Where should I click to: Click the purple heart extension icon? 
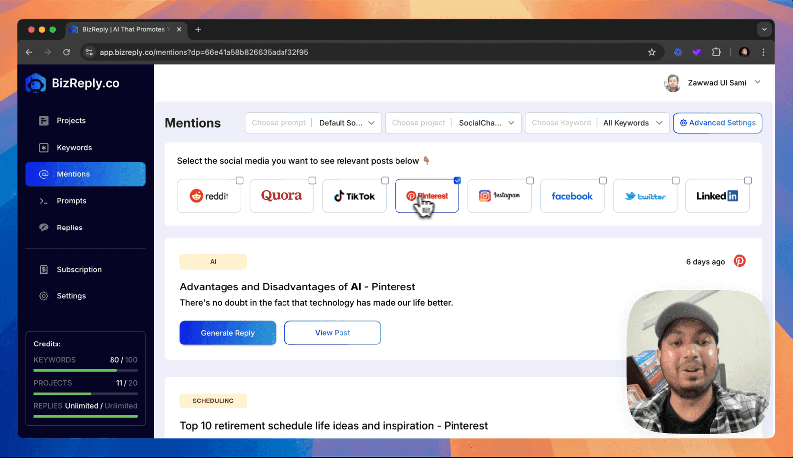tap(697, 52)
